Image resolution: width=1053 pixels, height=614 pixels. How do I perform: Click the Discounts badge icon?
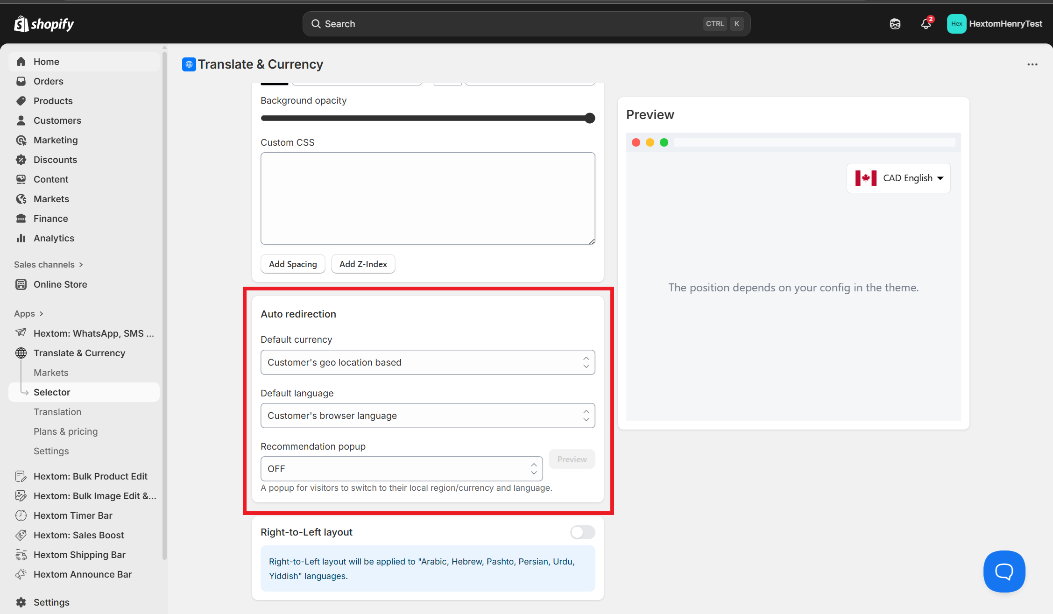coord(21,160)
